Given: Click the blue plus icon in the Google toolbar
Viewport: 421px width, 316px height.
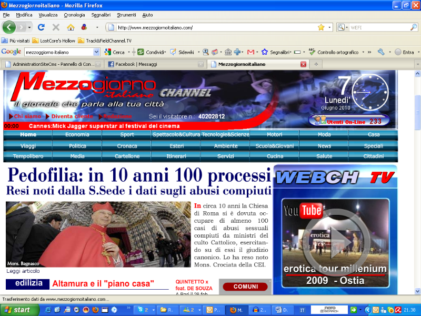Looking at the screenshot, I should click(x=237, y=52).
